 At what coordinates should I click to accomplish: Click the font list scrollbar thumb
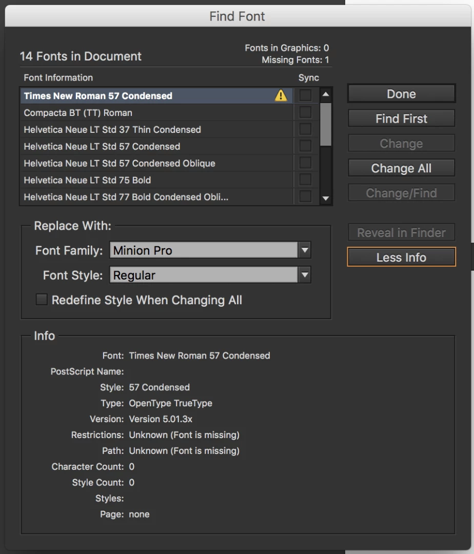(x=326, y=124)
